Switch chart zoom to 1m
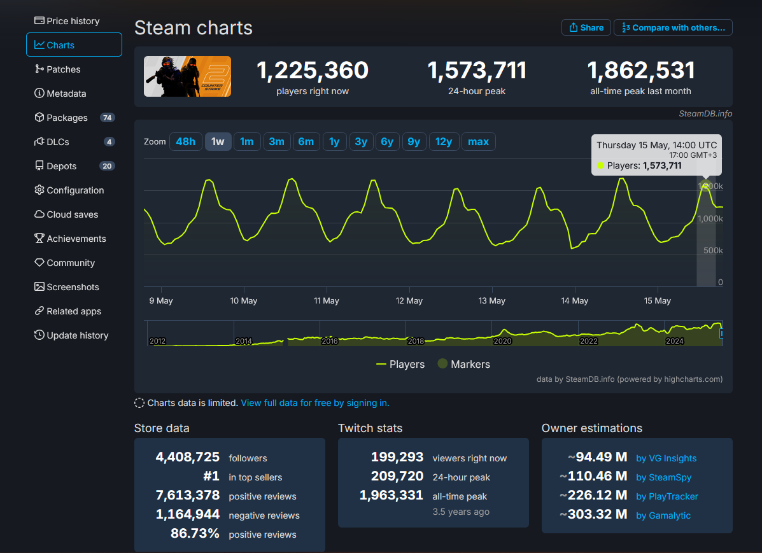Image resolution: width=762 pixels, height=553 pixels. 247,142
